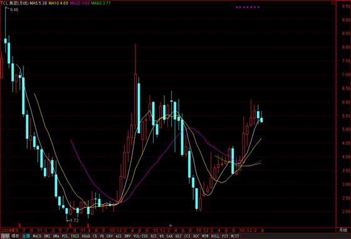
Task: Select the OBV indicator tab
Action: (110, 236)
